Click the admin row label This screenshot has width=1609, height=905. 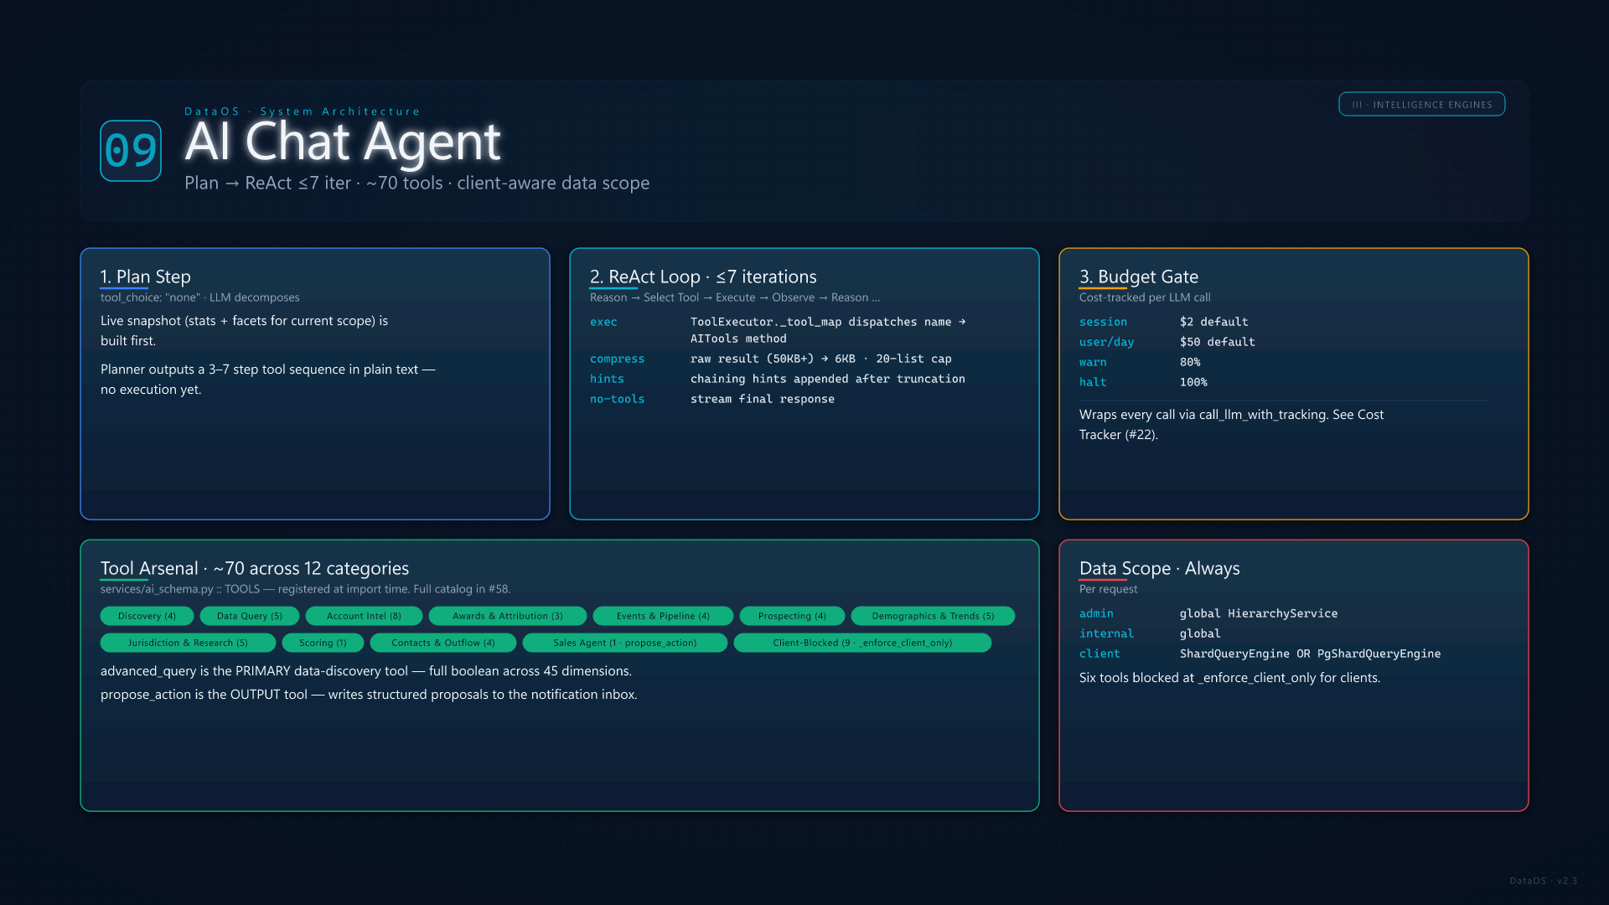[1096, 613]
